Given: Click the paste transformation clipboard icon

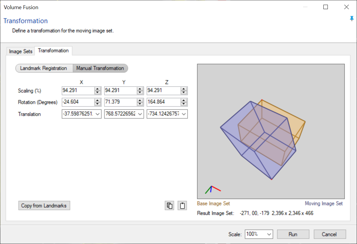Looking at the screenshot, I should point(182,206).
